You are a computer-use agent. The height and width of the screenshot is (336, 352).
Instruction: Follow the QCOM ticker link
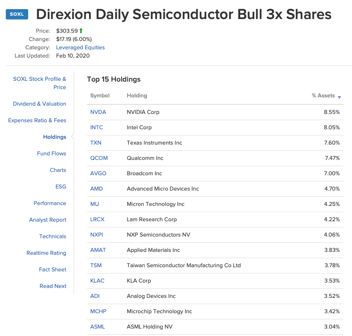coord(99,158)
